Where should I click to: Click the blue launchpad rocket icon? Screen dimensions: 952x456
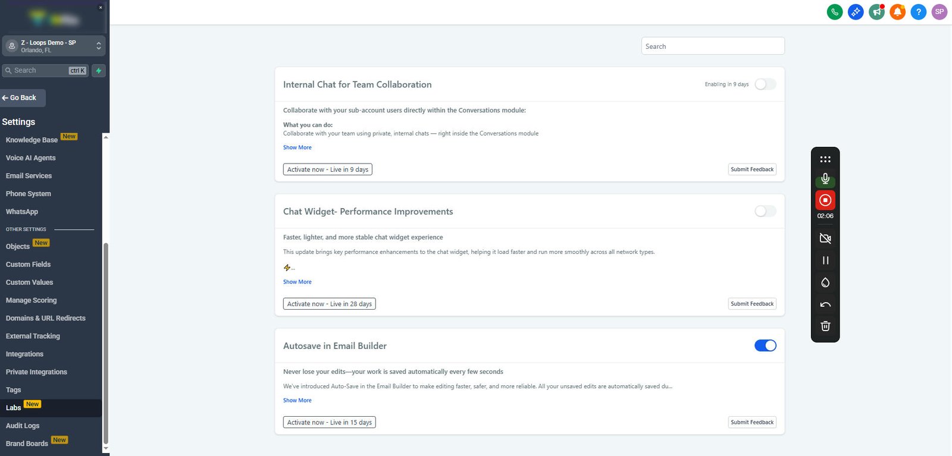click(x=856, y=11)
